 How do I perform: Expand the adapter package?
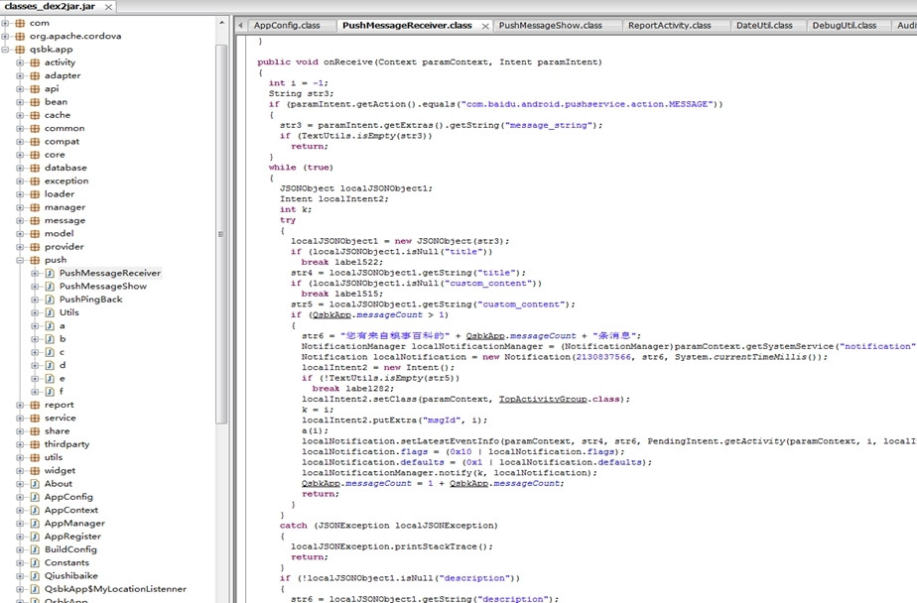coord(20,76)
